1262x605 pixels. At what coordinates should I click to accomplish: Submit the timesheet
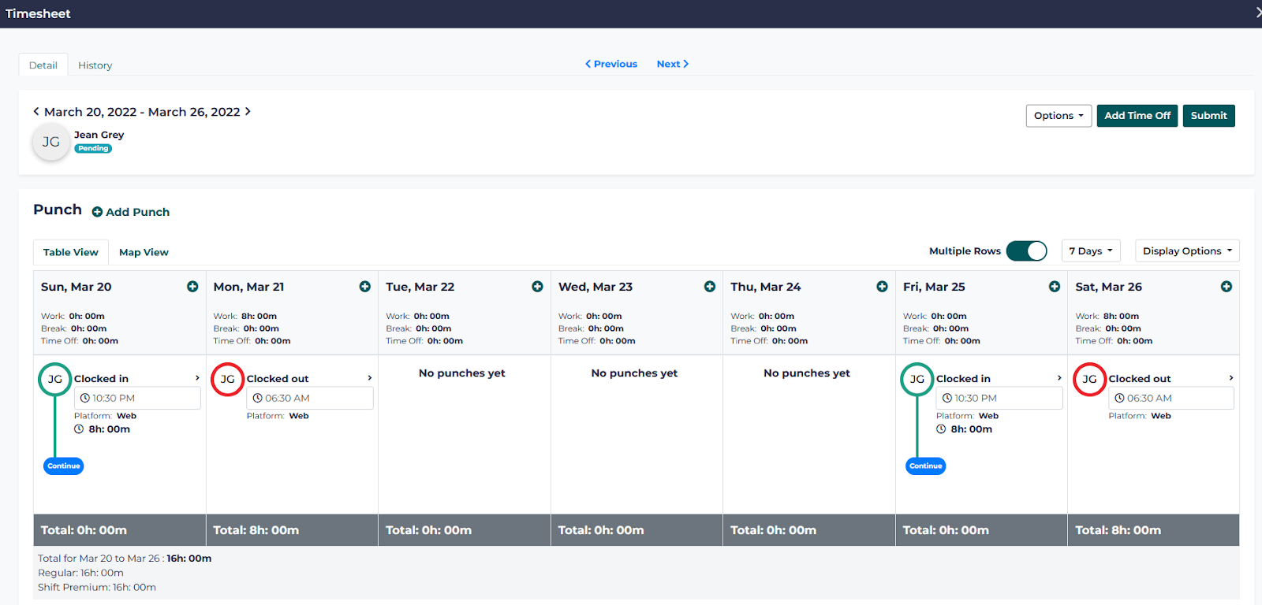pos(1208,116)
